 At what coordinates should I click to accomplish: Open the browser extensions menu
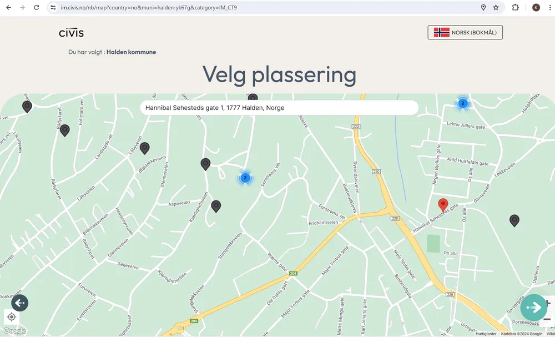[516, 8]
